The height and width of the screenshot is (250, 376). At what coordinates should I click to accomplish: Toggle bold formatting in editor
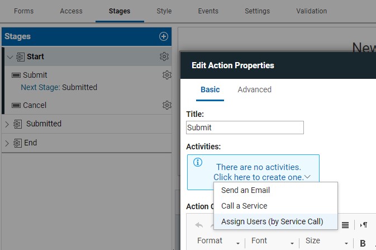(363, 243)
